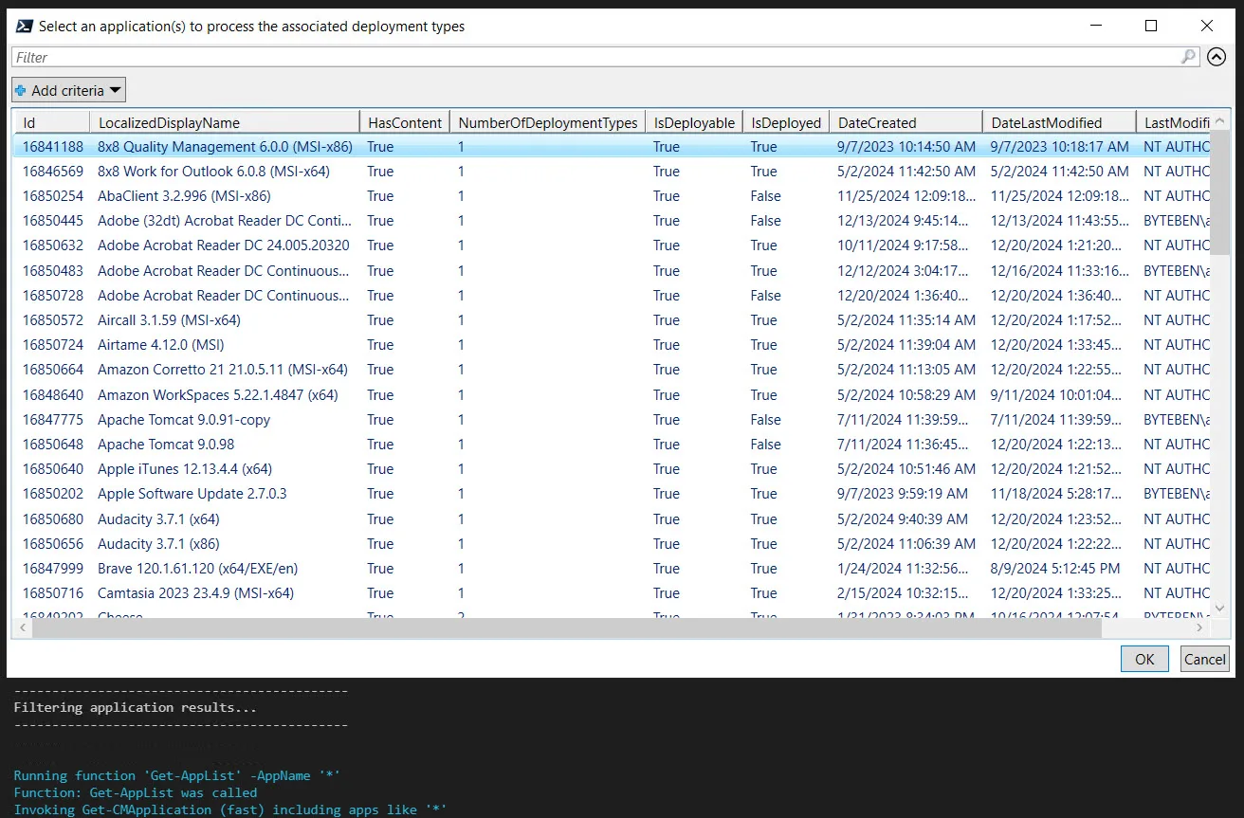The image size is (1244, 818).
Task: Click the horizontal scrollbar left arrow
Action: pyautogui.click(x=22, y=627)
